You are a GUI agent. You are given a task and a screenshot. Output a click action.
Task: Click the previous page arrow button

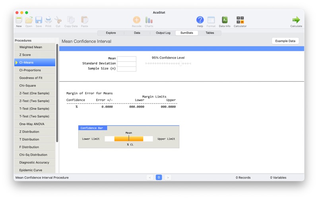tap(150, 178)
